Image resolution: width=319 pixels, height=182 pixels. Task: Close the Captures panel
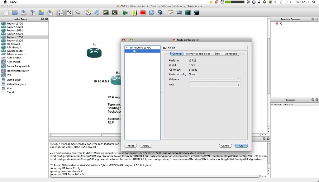317,100
